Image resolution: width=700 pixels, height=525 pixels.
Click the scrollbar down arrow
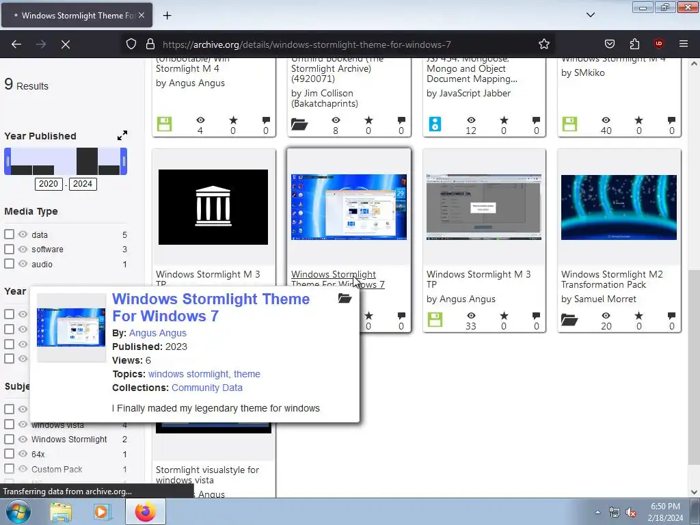click(694, 492)
